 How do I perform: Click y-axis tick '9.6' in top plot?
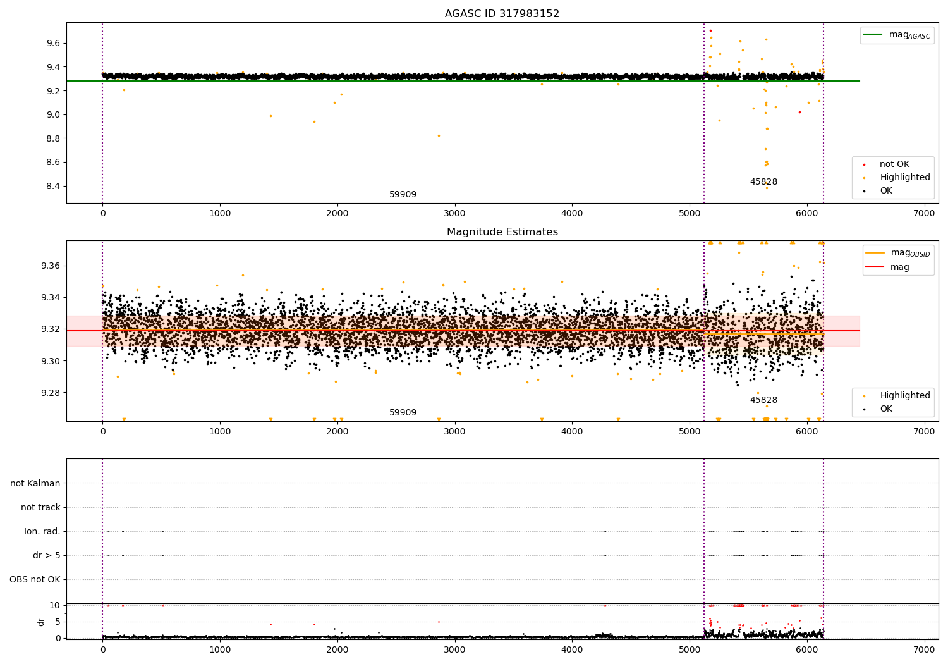[x=52, y=44]
